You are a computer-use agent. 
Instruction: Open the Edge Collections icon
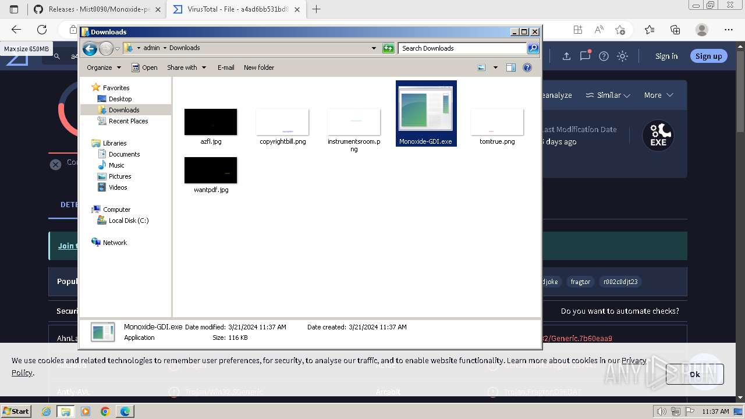(x=675, y=30)
